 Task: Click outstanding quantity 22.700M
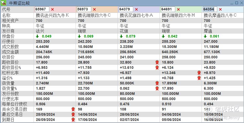(x=86, y=83)
